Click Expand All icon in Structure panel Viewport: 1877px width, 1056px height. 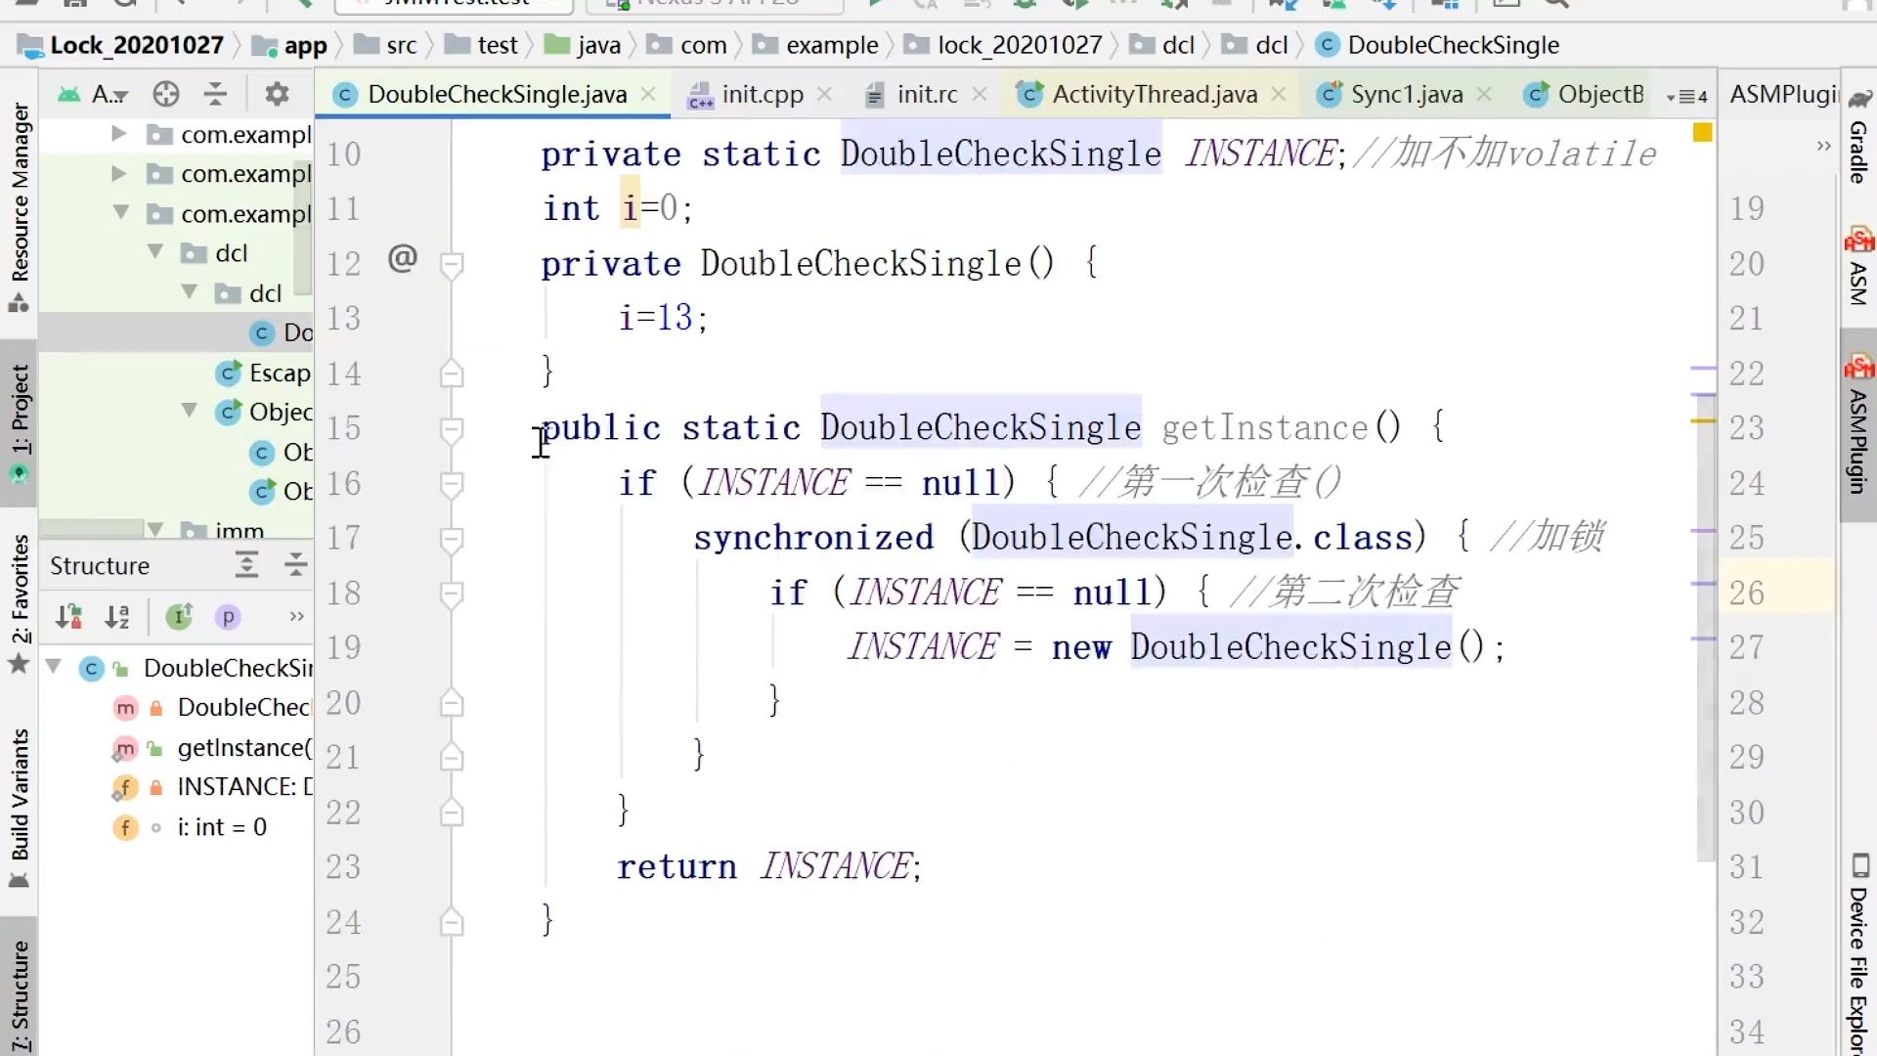(x=247, y=565)
